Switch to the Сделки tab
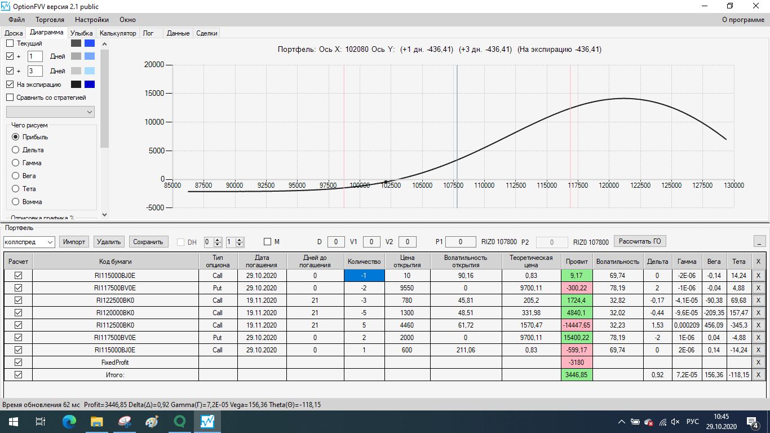The image size is (770, 433). (207, 33)
